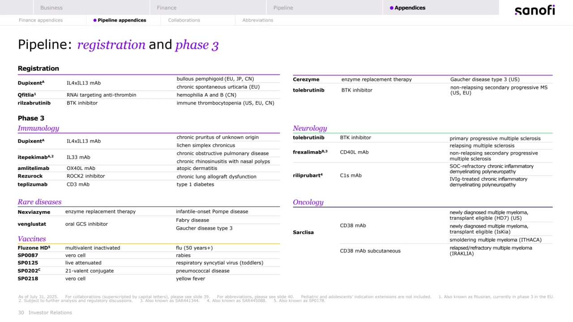Select SP0218 vaccine row name
This screenshot has width=573, height=322.
28,279
